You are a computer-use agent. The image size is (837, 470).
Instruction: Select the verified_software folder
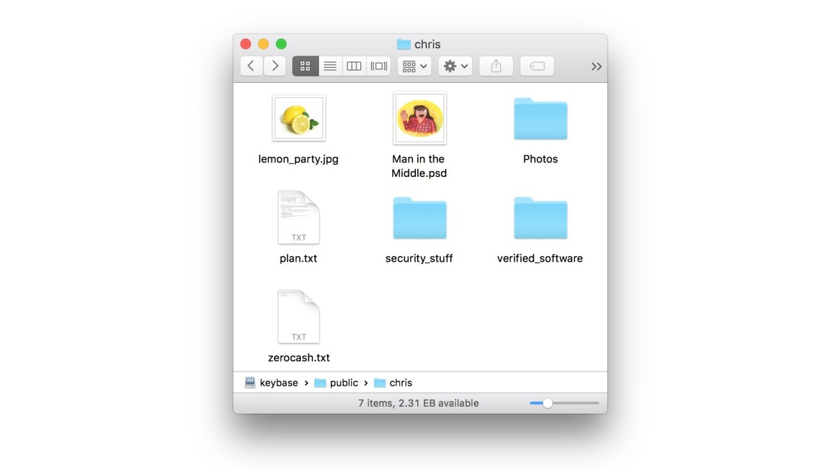click(x=540, y=218)
